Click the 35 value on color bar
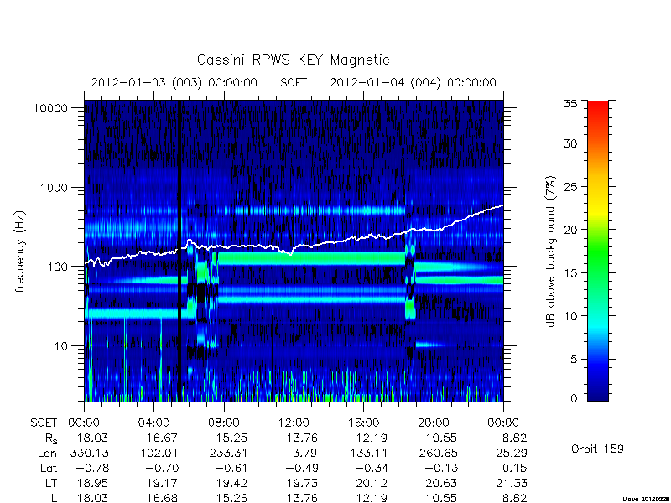 tap(570, 103)
